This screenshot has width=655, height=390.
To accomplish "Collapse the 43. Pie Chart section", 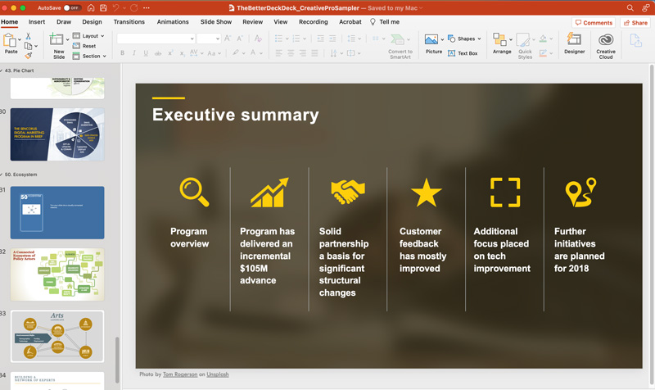I will pos(2,70).
